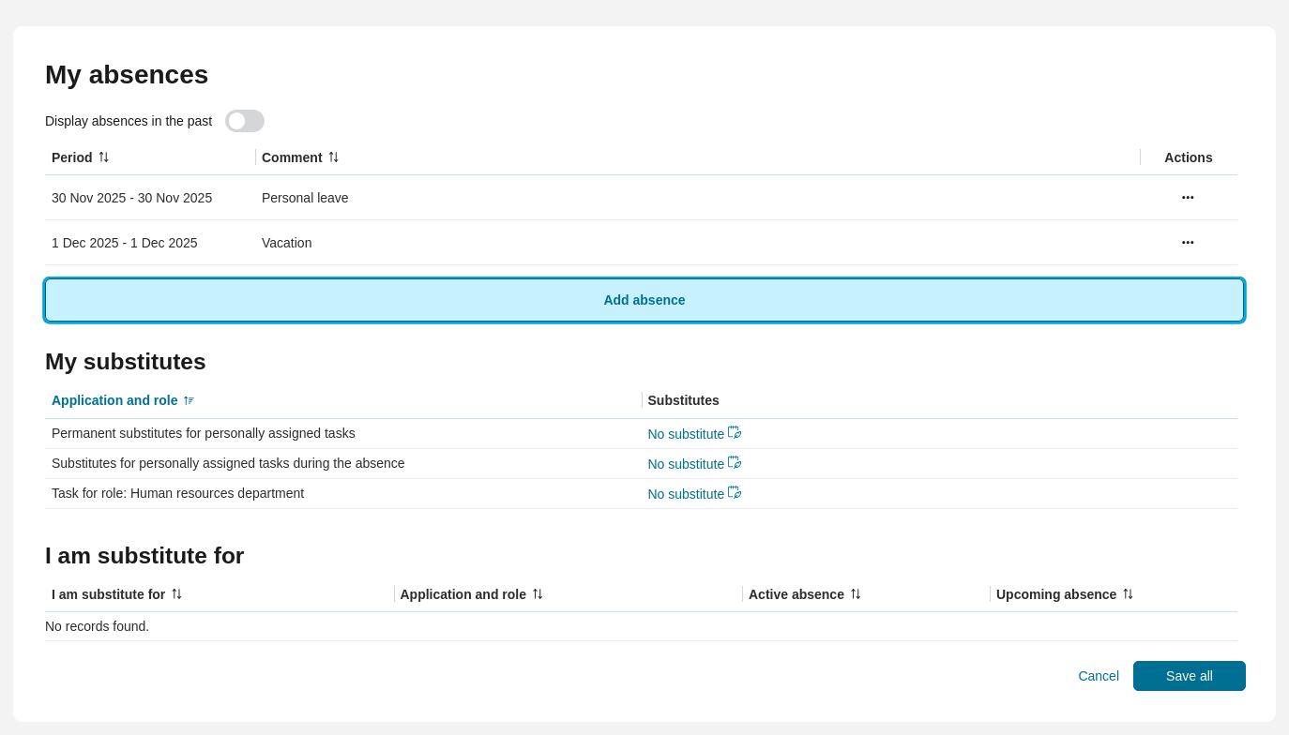
Task: Sort absences by Period column icon
Action: pyautogui.click(x=103, y=157)
